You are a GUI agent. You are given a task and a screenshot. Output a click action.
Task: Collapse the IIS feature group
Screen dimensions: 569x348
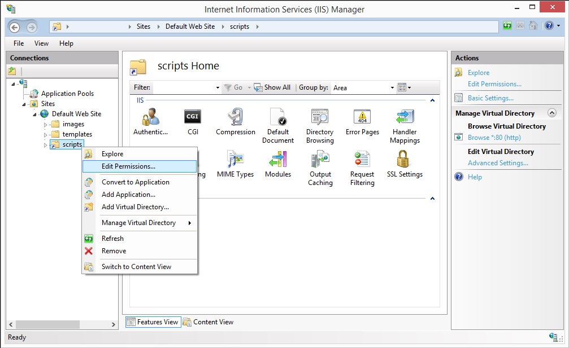(432, 100)
